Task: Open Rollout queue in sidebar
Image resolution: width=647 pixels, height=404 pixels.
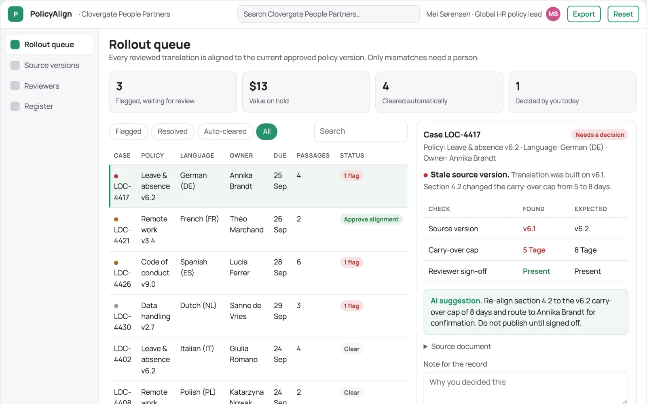Action: click(49, 44)
